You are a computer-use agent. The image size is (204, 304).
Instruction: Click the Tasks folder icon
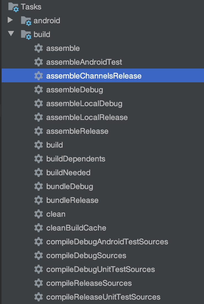(14, 7)
